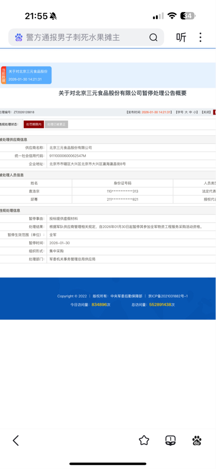Tap supplier name 北京三元食品股份有限公司
The height and width of the screenshot is (469, 216).
[71, 148]
